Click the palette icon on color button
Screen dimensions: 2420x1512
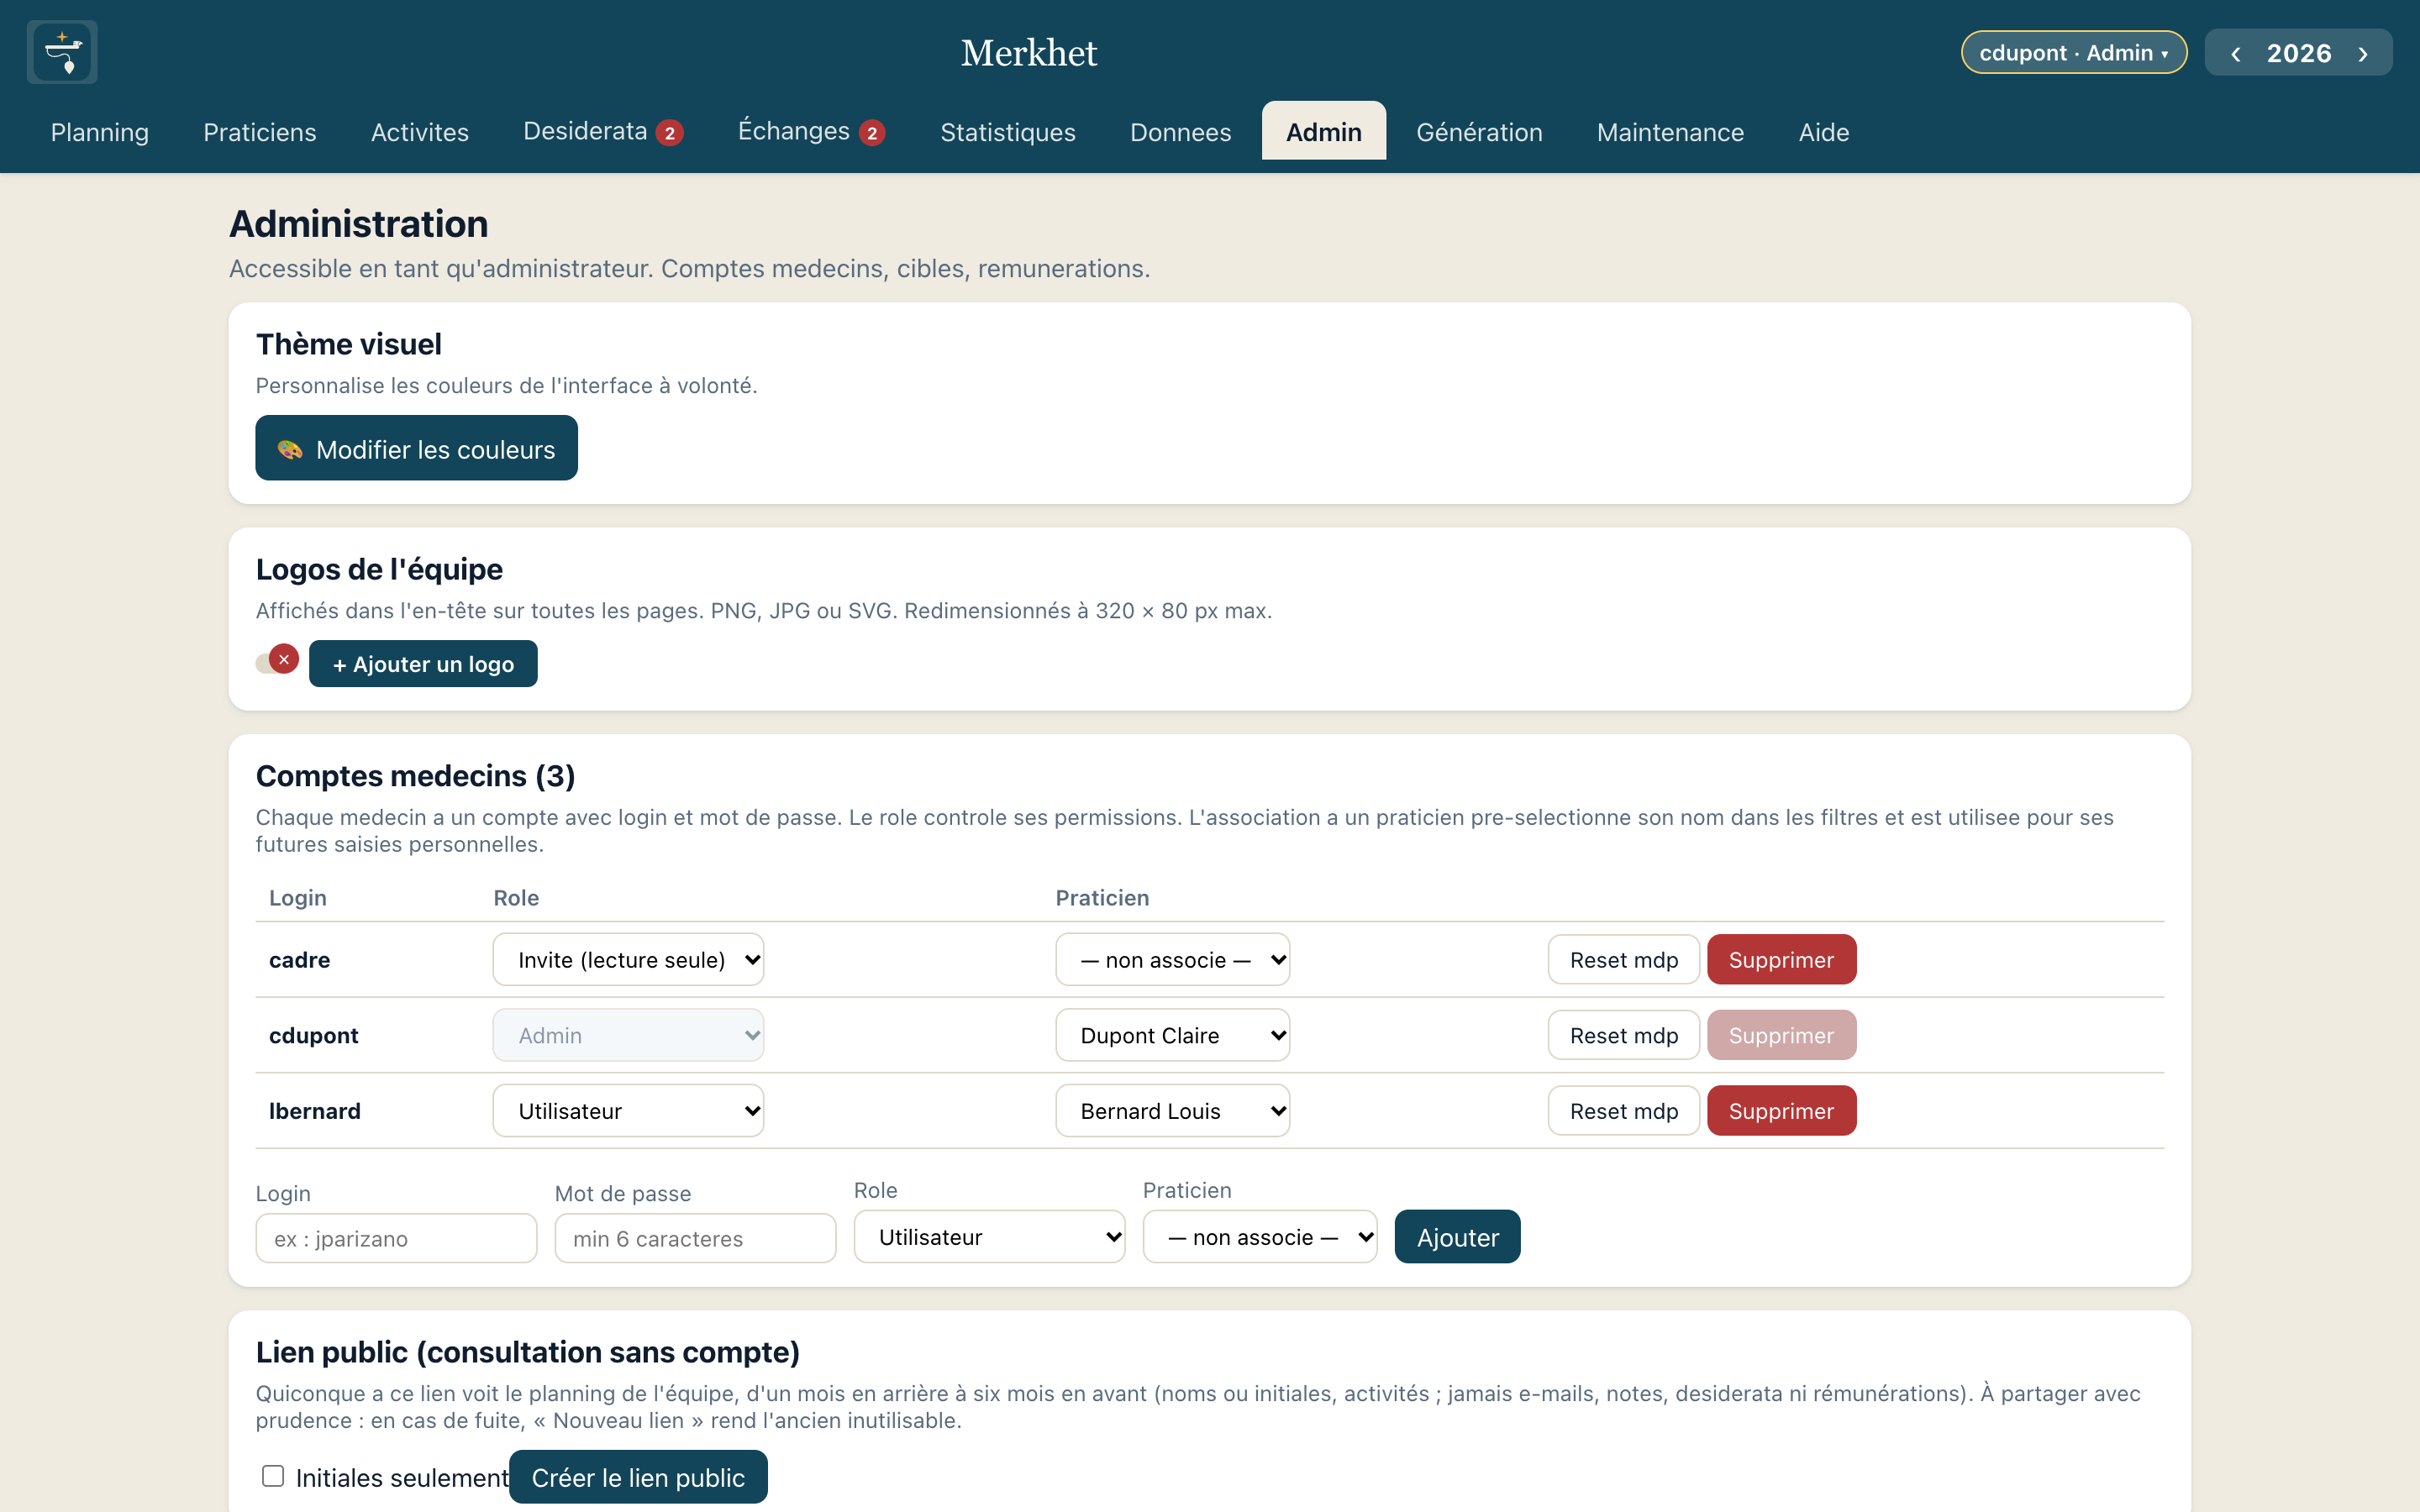290,450
